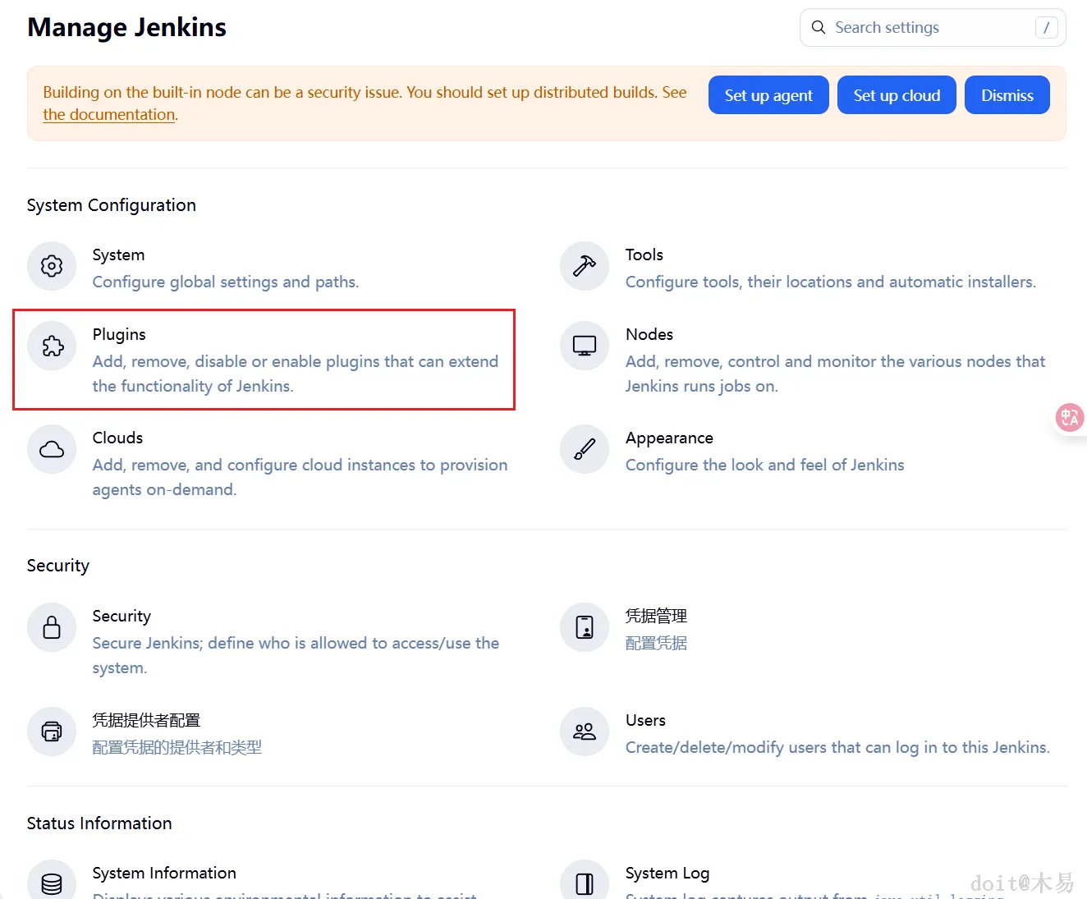Open the Users management title
The image size is (1087, 899).
[645, 720]
